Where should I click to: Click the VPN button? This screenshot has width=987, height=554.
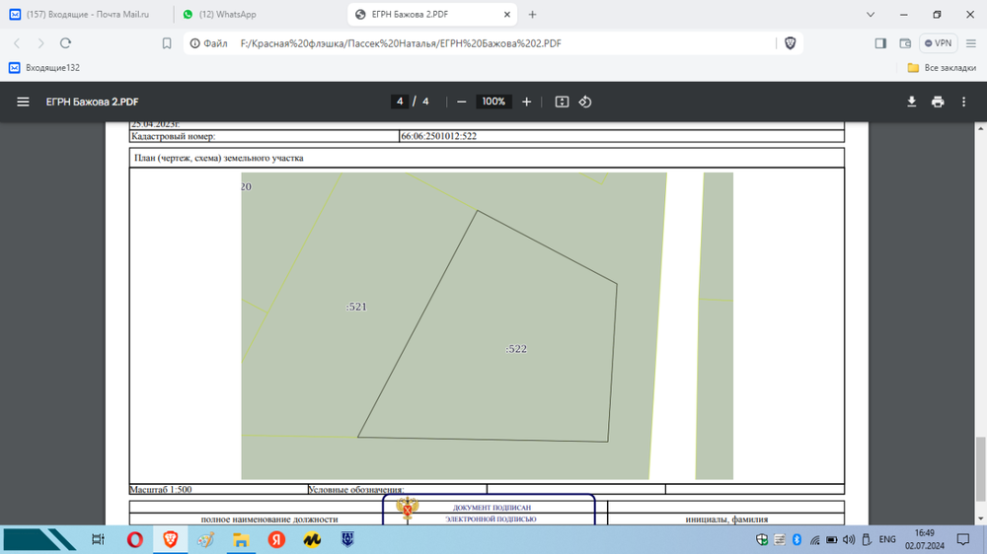[x=938, y=43]
